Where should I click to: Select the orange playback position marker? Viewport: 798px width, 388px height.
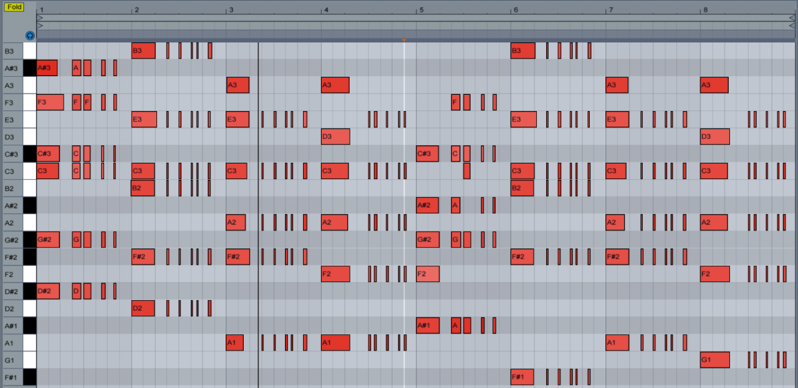point(404,40)
